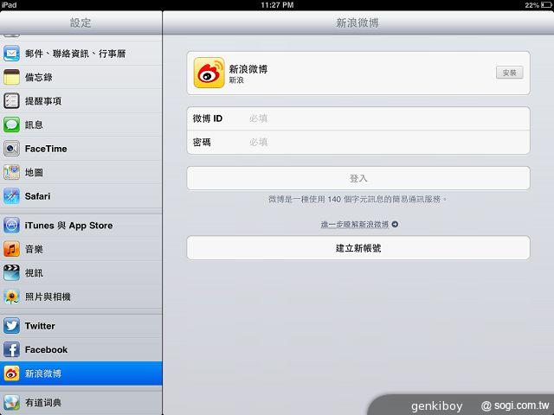Open Twitter settings row

click(x=81, y=326)
